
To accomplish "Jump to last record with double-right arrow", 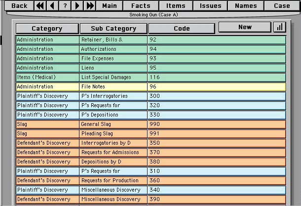I will click(x=90, y=6).
